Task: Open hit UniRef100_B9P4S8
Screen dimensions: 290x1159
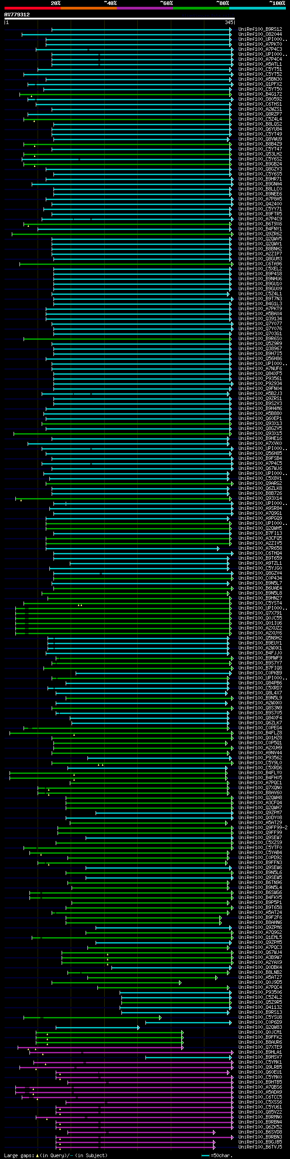Action: pyautogui.click(x=260, y=274)
